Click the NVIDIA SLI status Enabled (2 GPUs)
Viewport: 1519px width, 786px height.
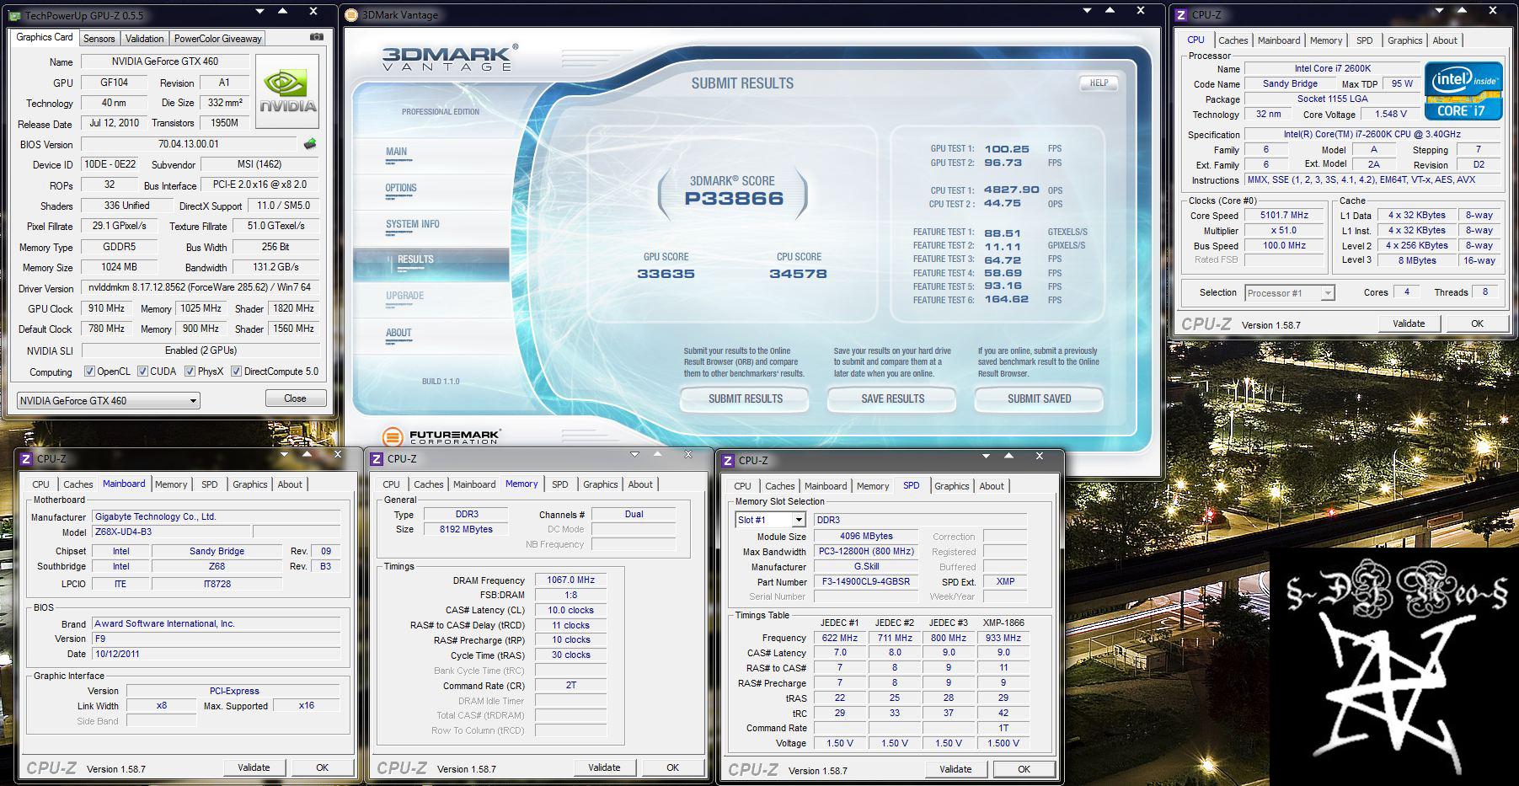click(x=201, y=350)
